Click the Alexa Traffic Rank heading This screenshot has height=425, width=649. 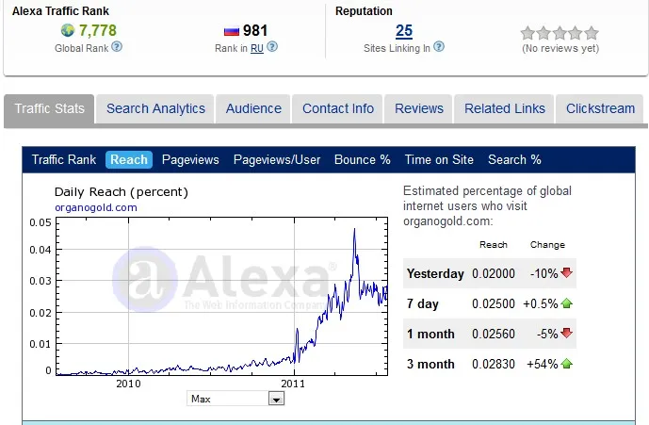click(x=60, y=11)
